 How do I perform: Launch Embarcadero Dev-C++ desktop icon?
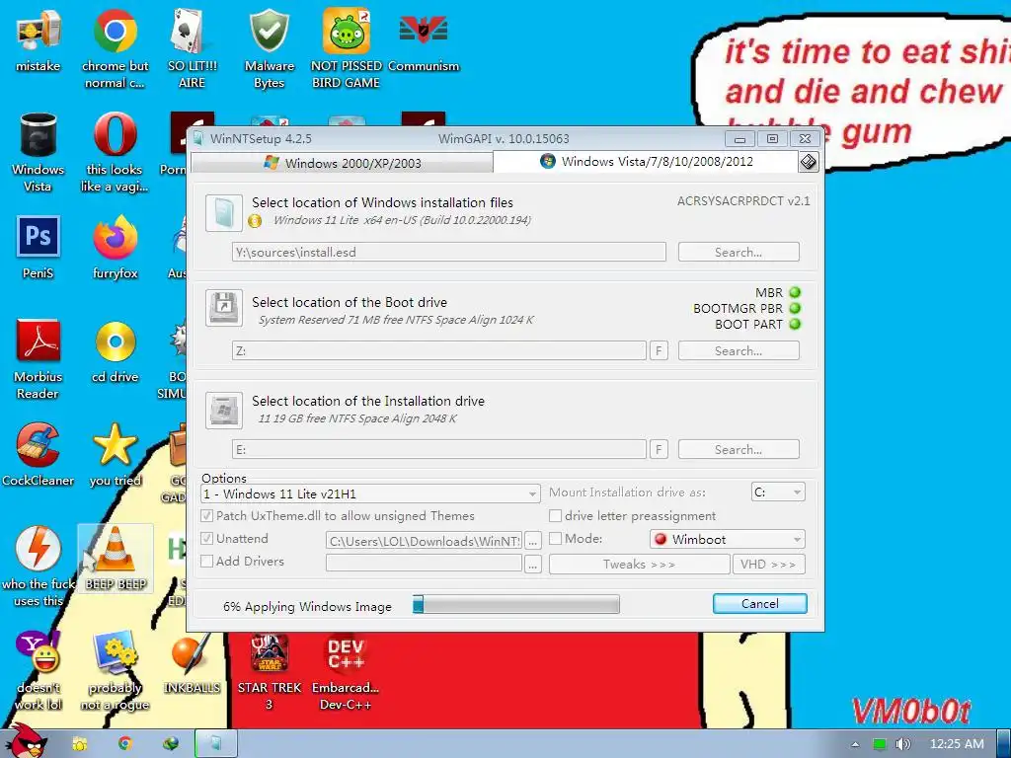coord(347,670)
